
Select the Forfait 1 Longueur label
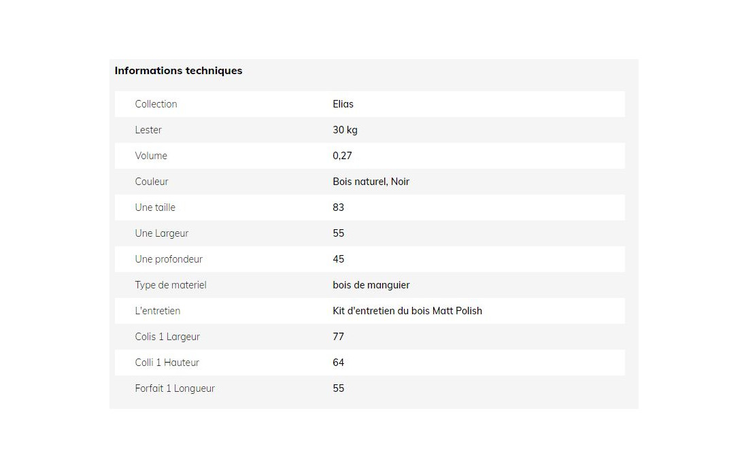175,388
